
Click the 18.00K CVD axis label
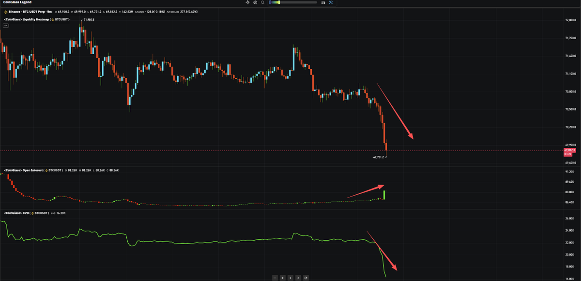click(569, 266)
